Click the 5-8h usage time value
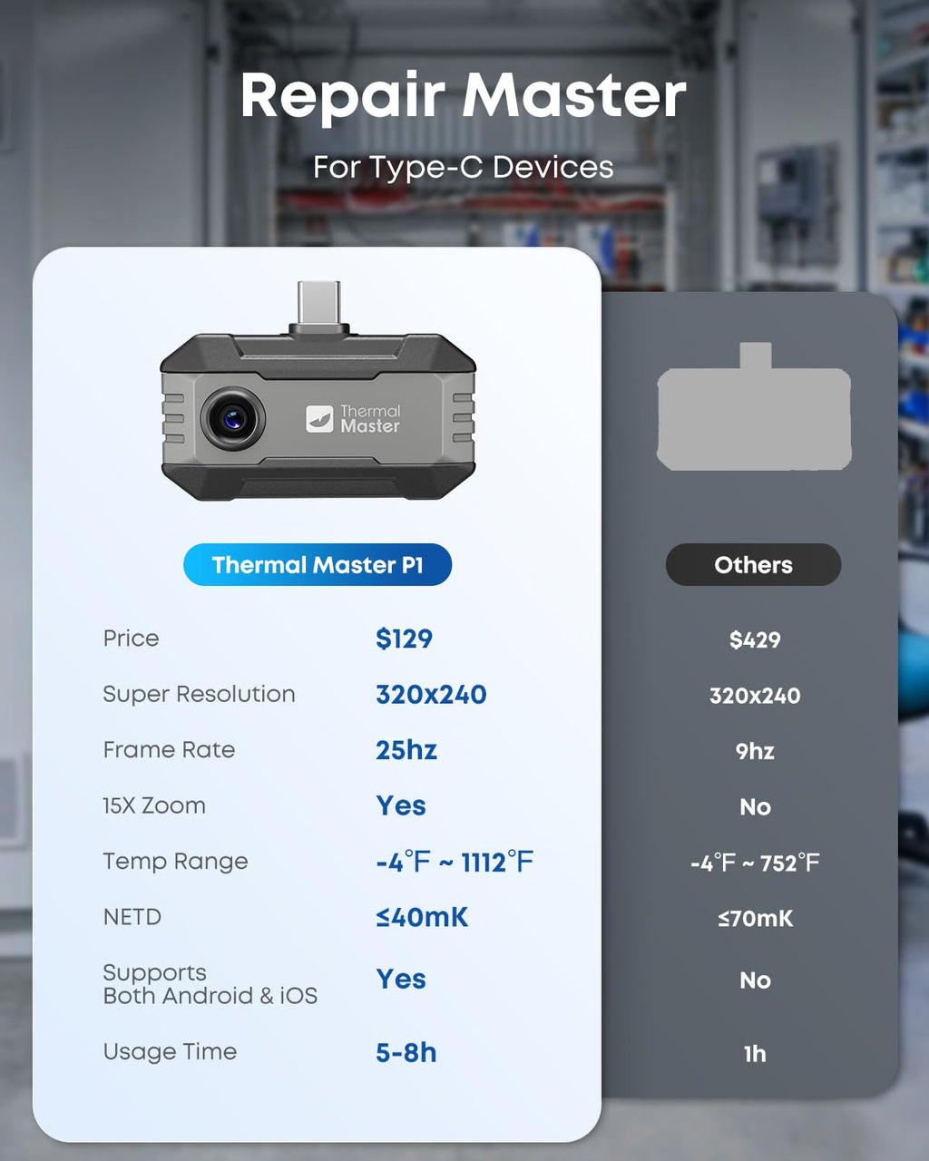This screenshot has width=929, height=1161. tap(406, 1052)
